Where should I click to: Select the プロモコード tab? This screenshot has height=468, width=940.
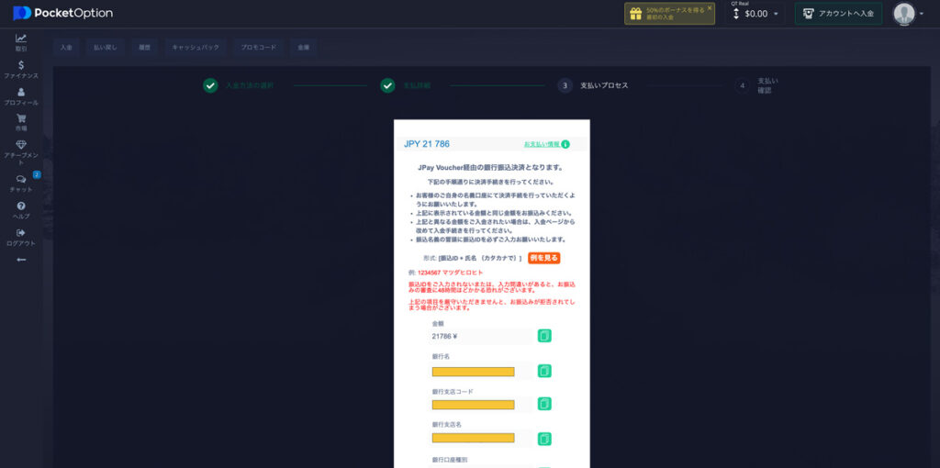tap(258, 47)
